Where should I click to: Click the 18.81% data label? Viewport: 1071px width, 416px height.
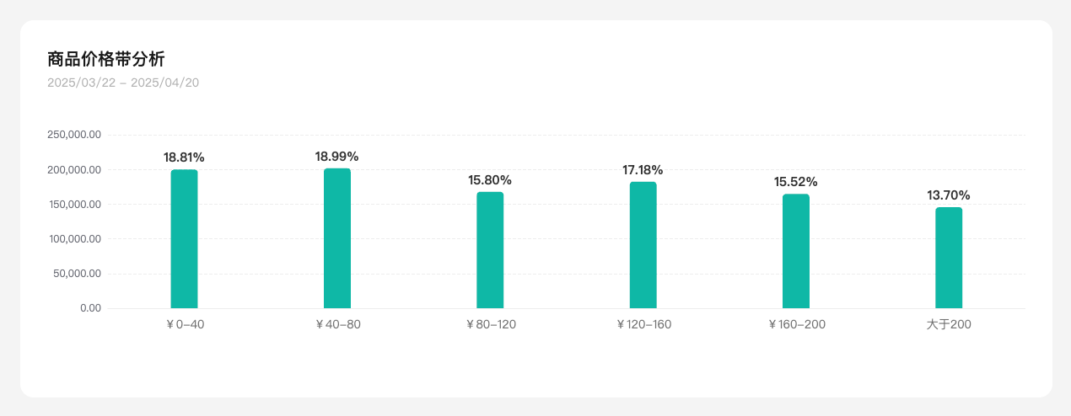tap(184, 157)
